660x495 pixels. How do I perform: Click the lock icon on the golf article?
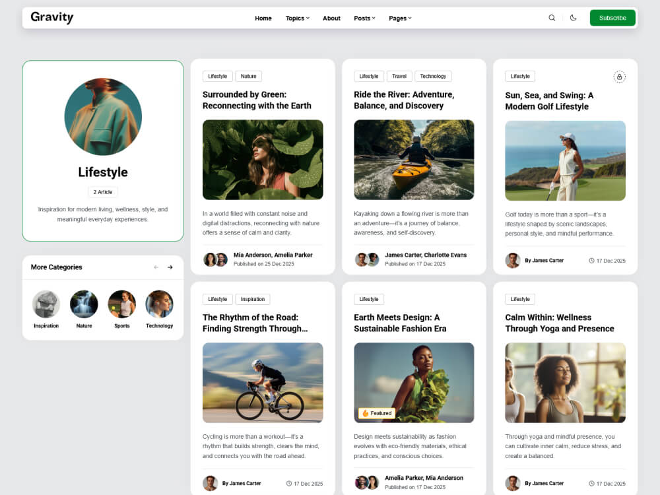tap(619, 76)
